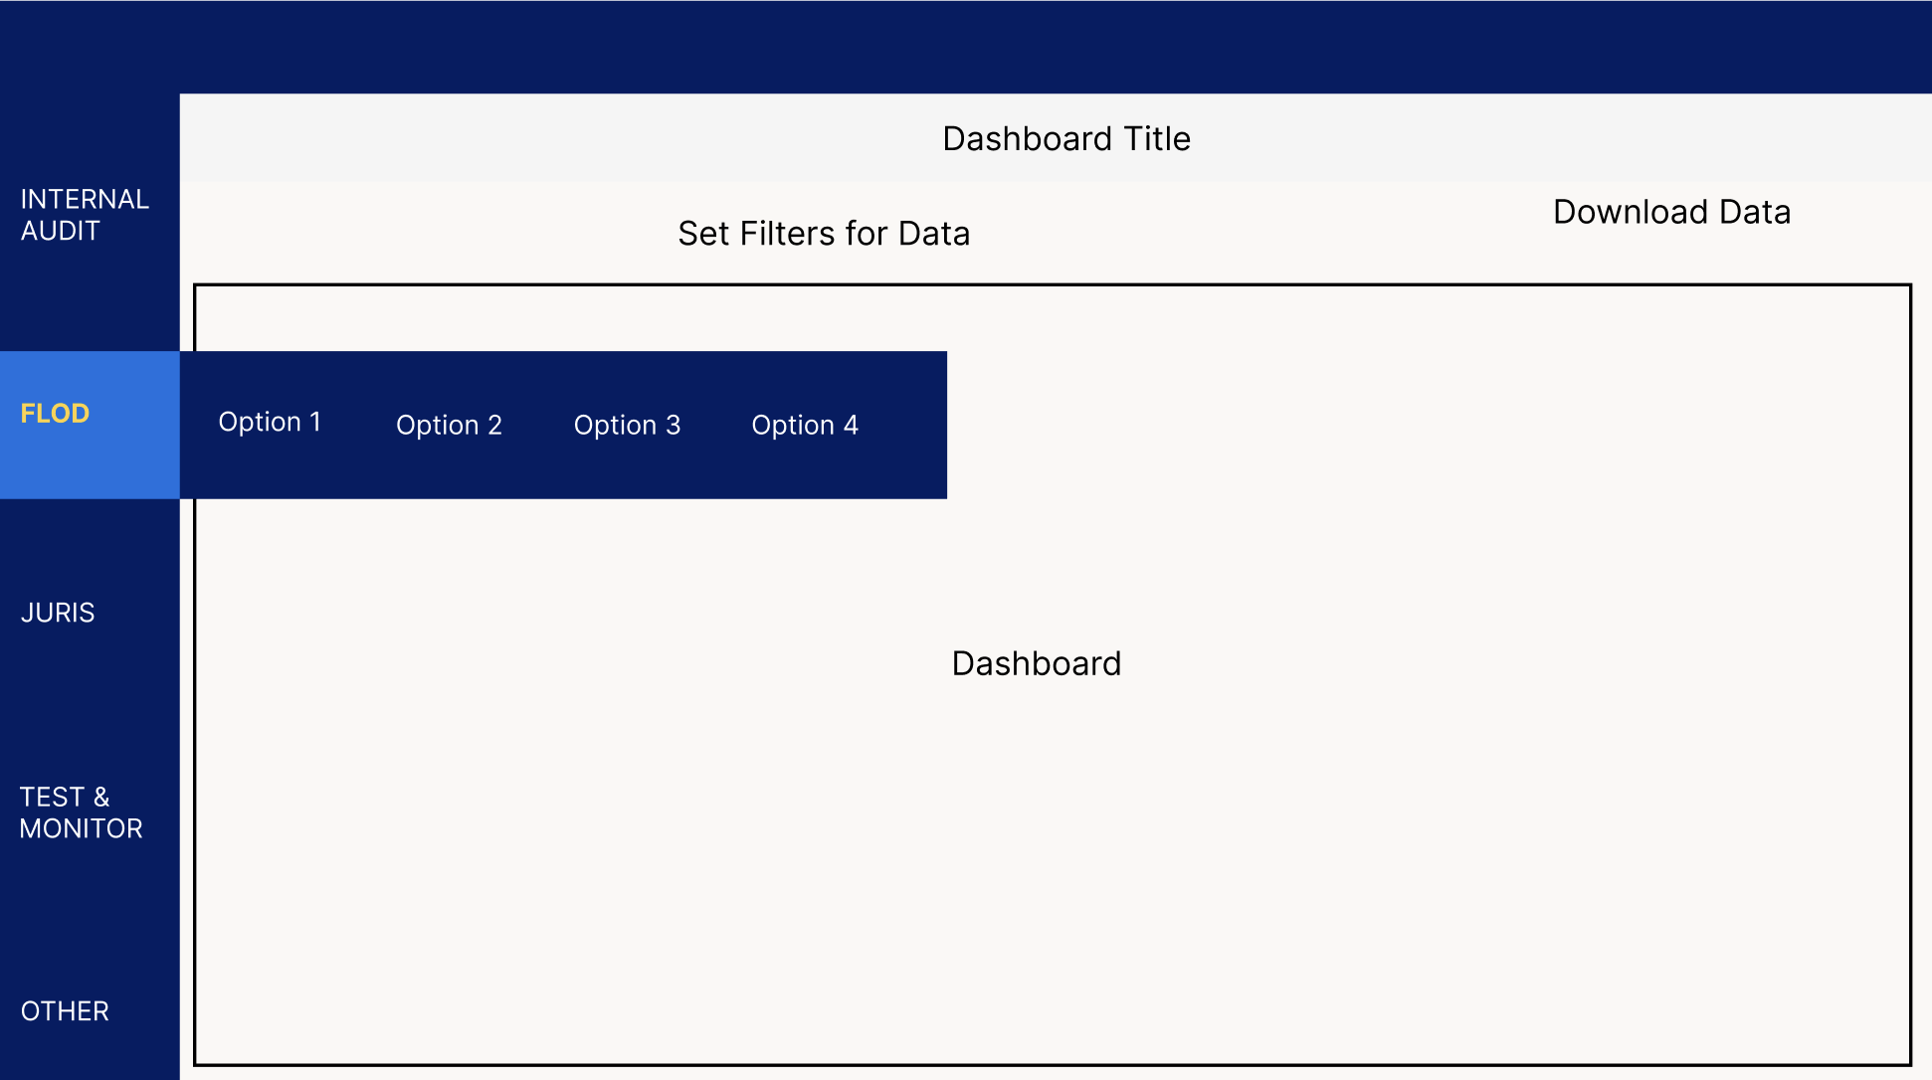Click empty flyout area right of Option 4
This screenshot has width=1932, height=1080.
pyautogui.click(x=905, y=426)
